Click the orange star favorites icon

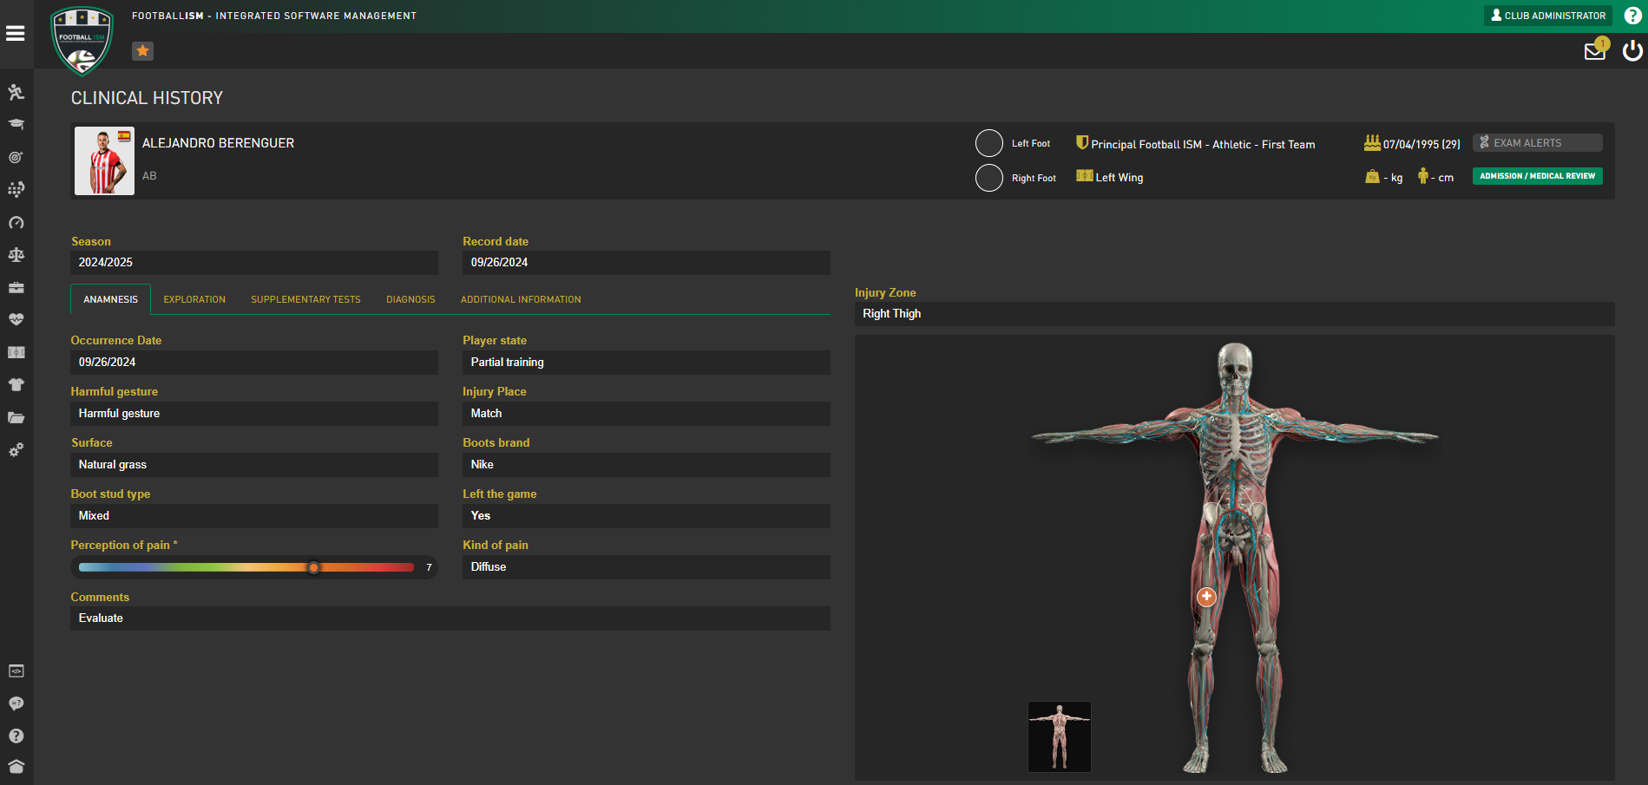point(142,51)
